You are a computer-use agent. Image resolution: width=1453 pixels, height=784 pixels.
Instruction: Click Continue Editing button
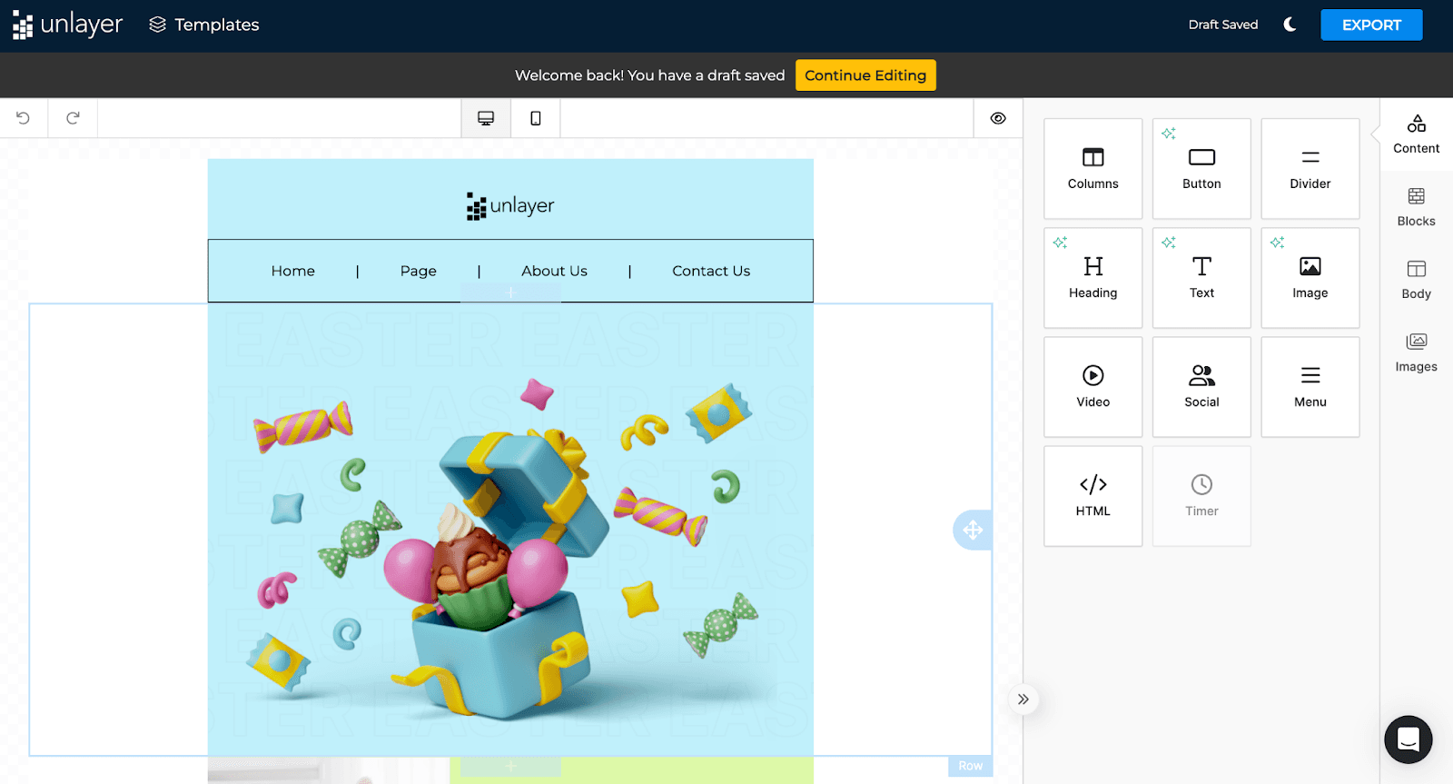pos(865,75)
